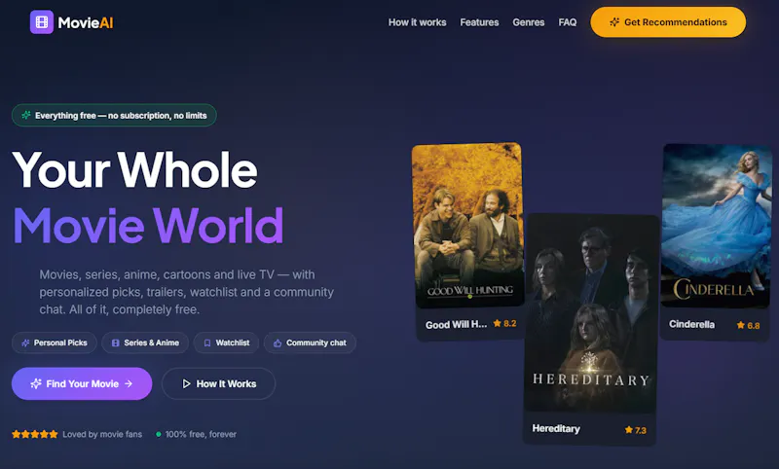Click the Loved by movie fans text
This screenshot has width=779, height=469.
[102, 434]
